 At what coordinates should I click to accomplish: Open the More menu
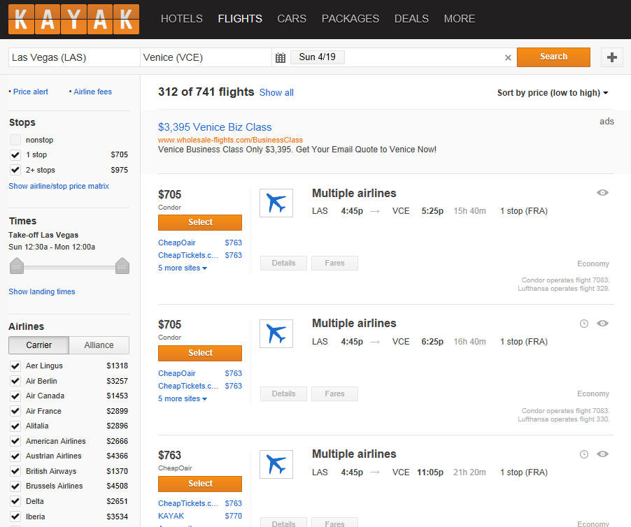click(459, 19)
